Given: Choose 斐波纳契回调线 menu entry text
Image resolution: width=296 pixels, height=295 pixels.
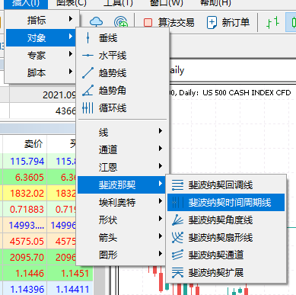Looking at the screenshot, I should click(221, 185).
